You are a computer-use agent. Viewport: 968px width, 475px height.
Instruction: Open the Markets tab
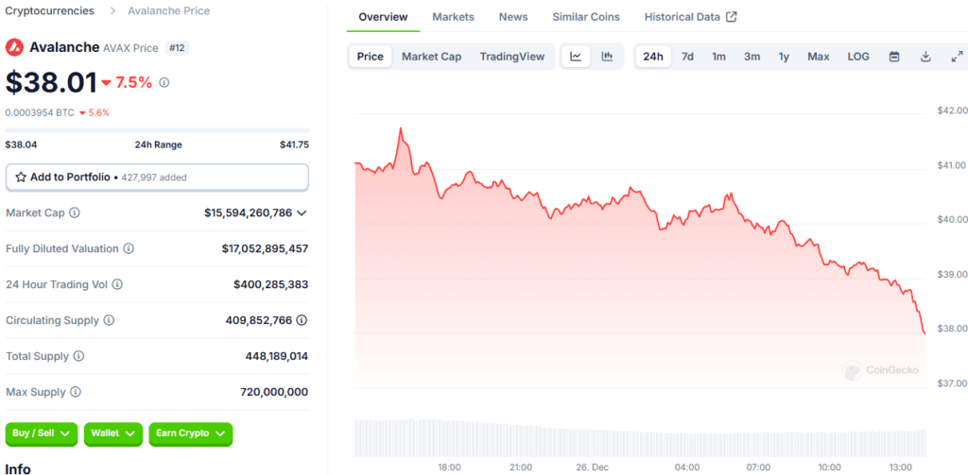point(453,17)
